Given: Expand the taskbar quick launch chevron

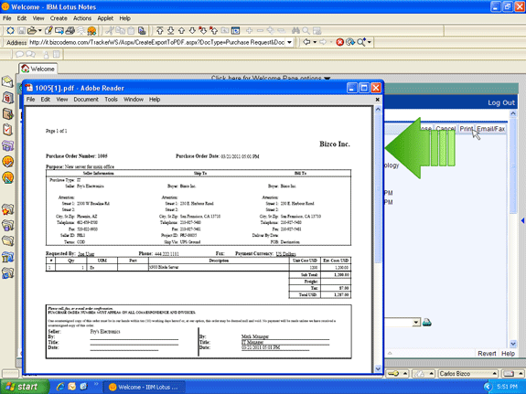Looking at the screenshot, I should point(96,384).
